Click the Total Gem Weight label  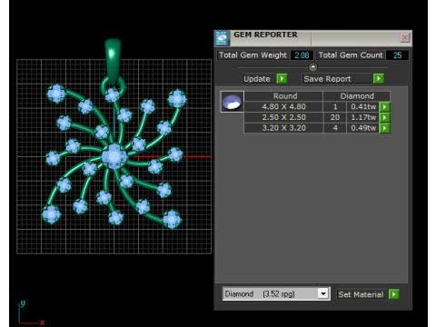click(253, 55)
